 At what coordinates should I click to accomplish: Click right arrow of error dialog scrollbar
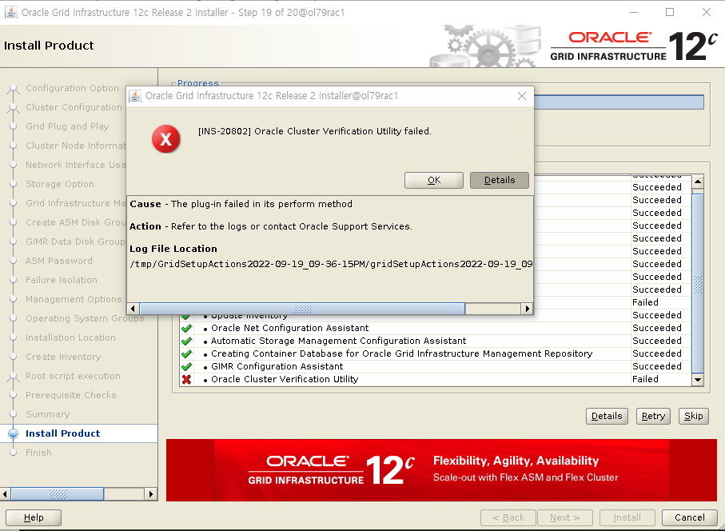pos(527,309)
